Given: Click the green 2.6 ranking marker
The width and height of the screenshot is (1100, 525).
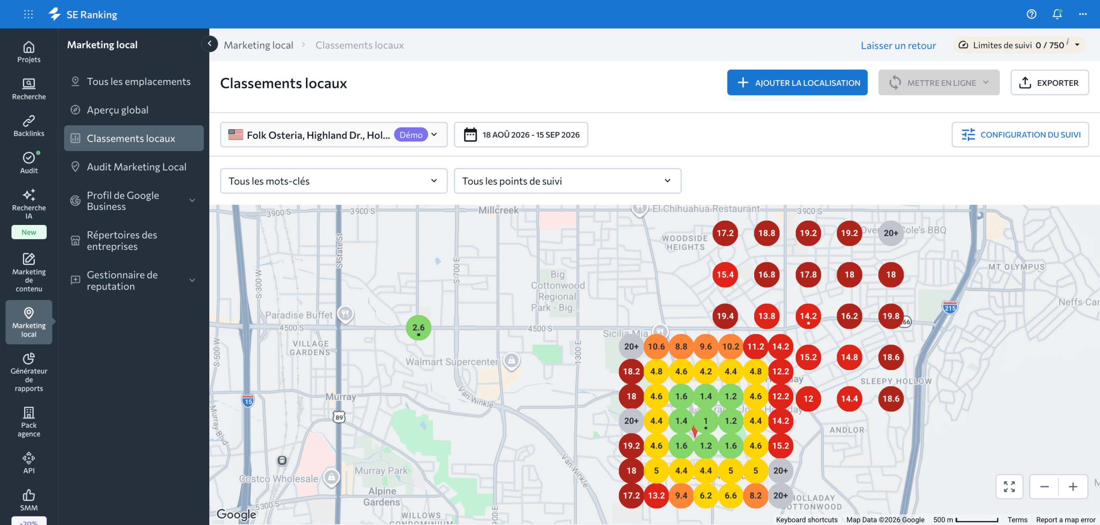Looking at the screenshot, I should [418, 328].
